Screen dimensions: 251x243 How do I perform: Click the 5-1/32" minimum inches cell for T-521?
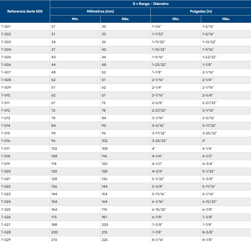tap(159, 179)
